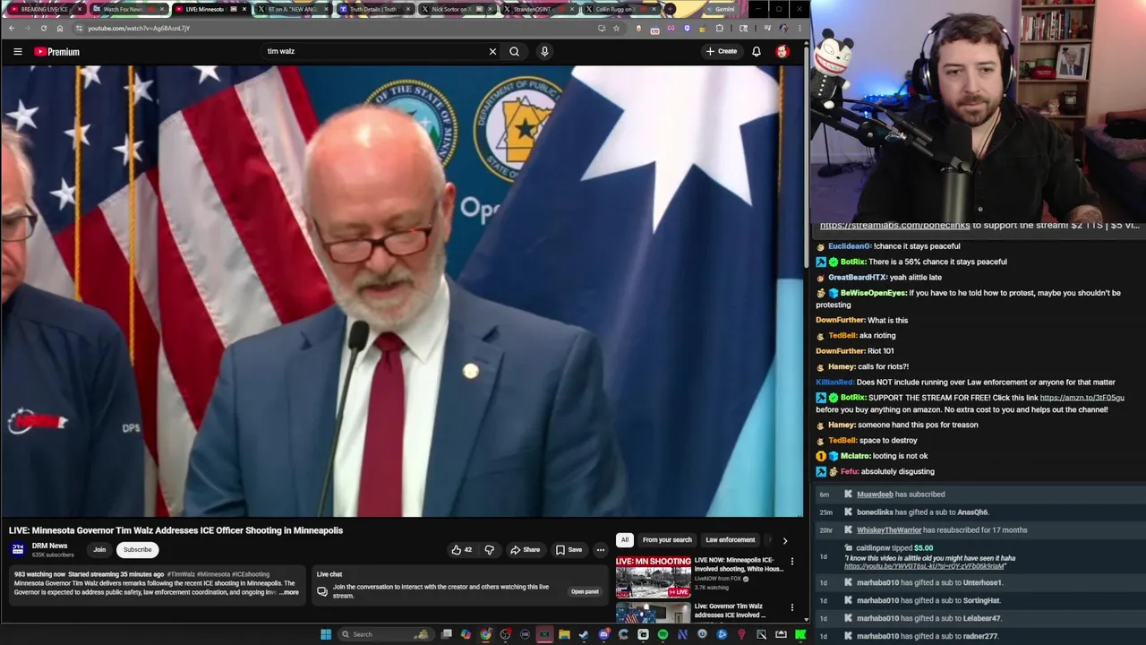Open options for Governor Tim Walz addresses video
The image size is (1146, 645).
click(x=791, y=607)
